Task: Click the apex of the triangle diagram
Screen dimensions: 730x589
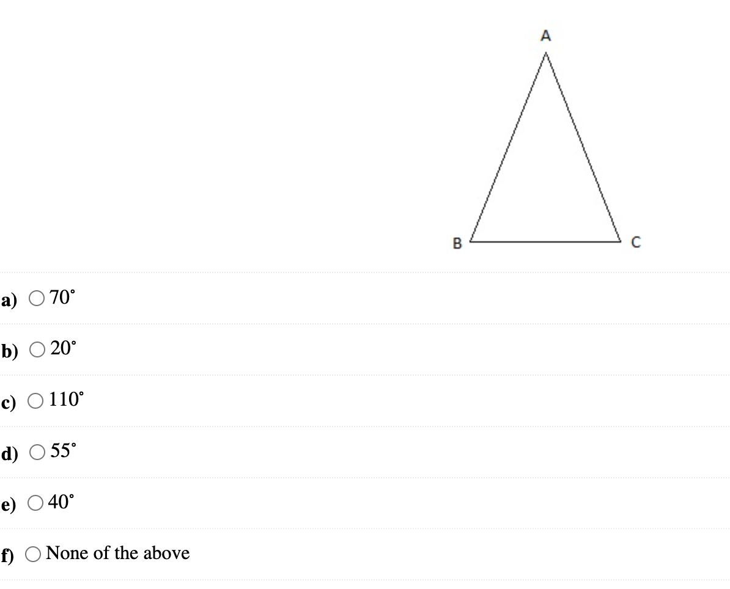Action: 545,54
